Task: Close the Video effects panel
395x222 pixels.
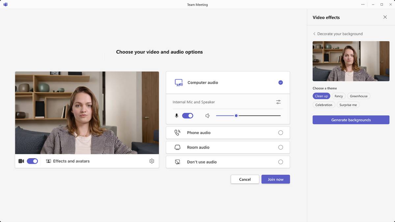Action: tap(385, 17)
